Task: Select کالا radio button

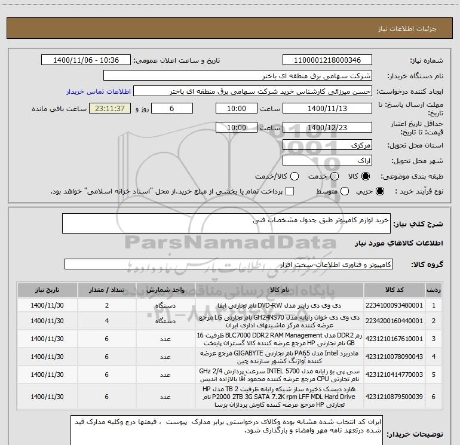Action: [366, 176]
